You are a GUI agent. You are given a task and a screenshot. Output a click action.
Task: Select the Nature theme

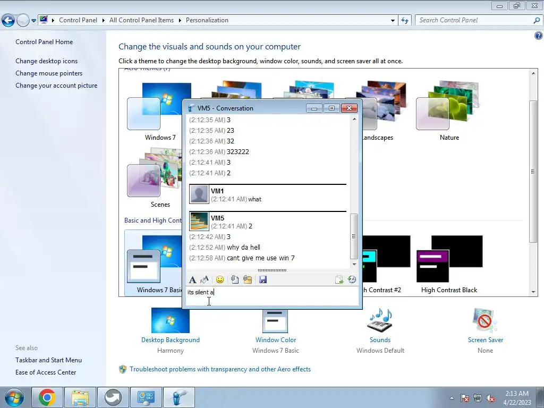[x=449, y=111]
